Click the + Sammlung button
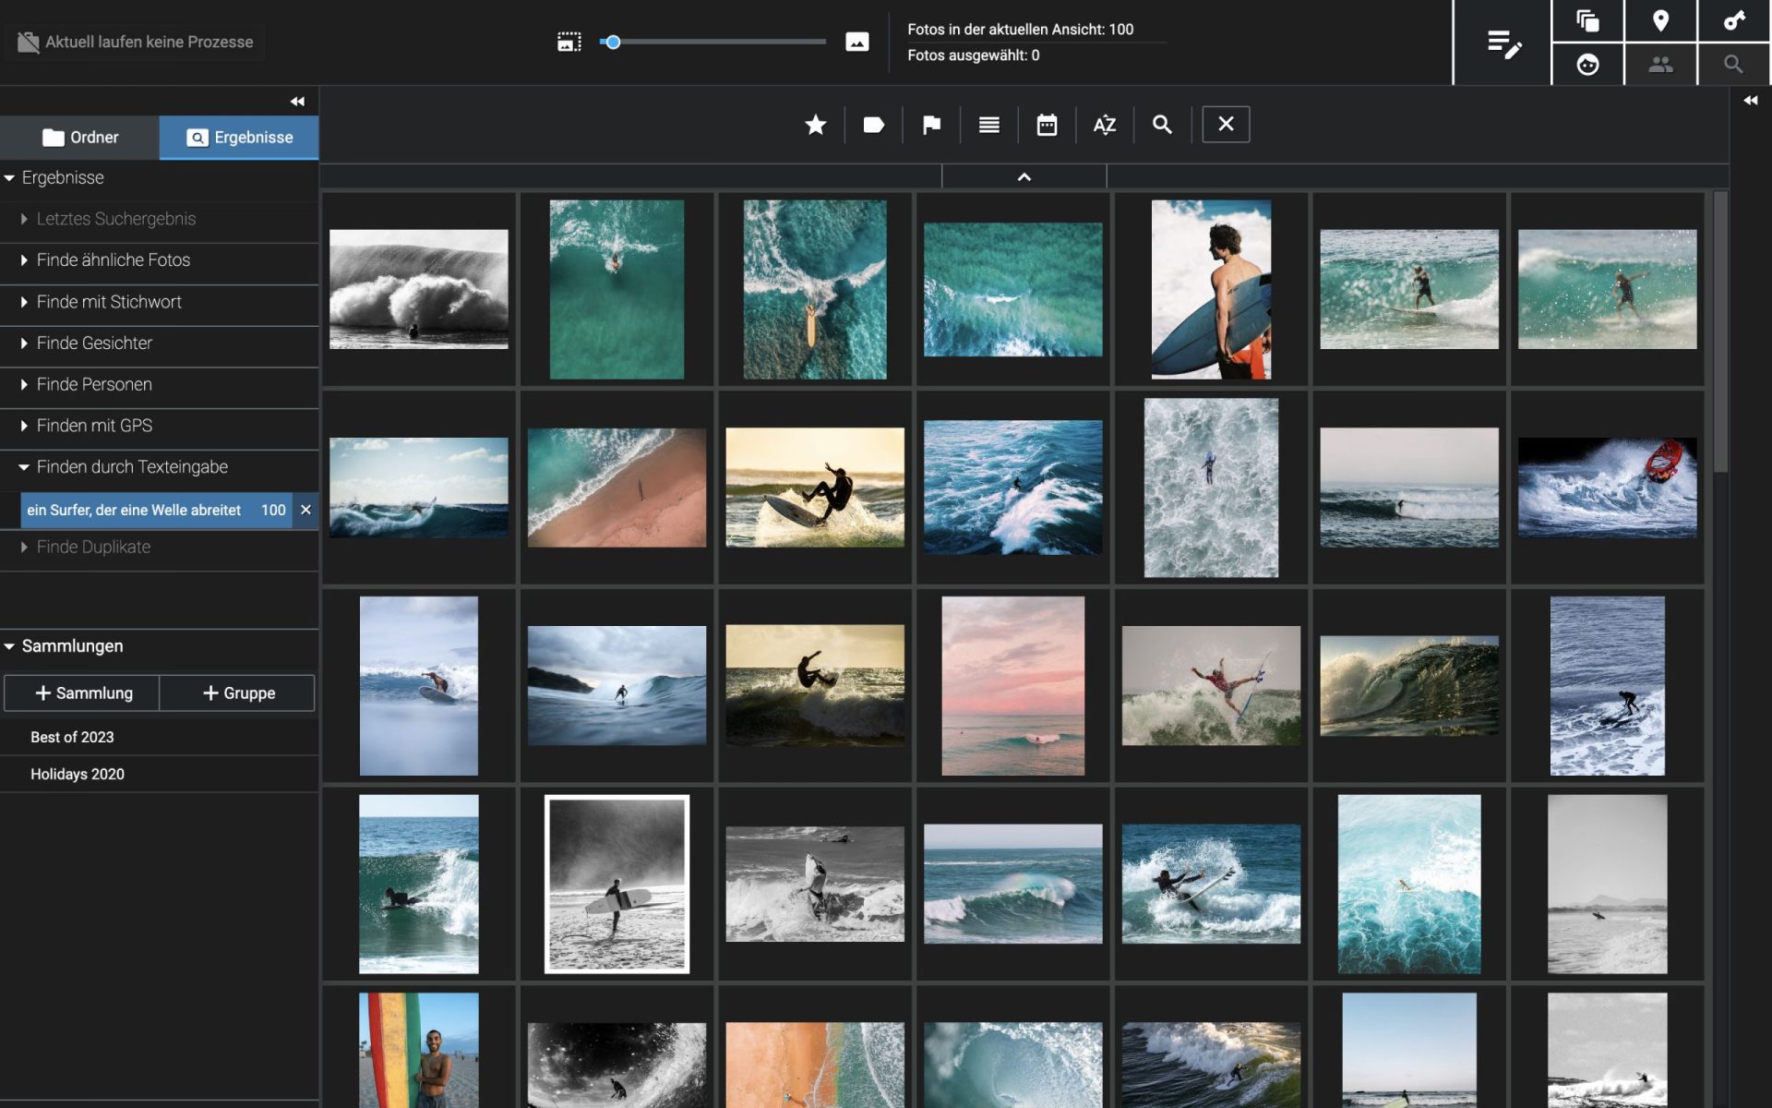The height and width of the screenshot is (1108, 1772). click(x=82, y=693)
